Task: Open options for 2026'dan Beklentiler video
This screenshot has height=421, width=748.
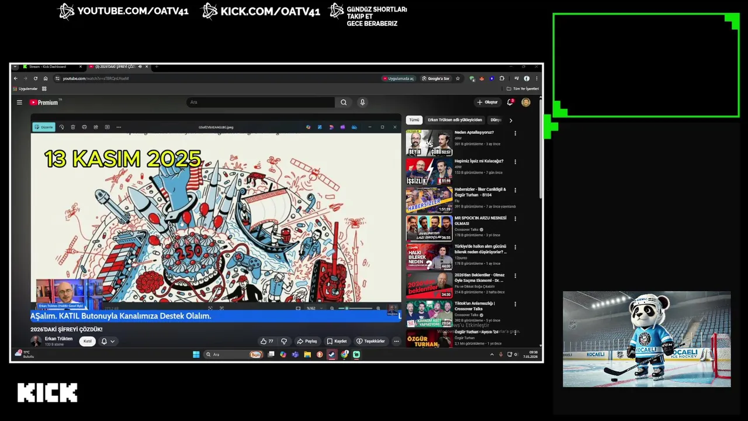Action: coord(515,275)
